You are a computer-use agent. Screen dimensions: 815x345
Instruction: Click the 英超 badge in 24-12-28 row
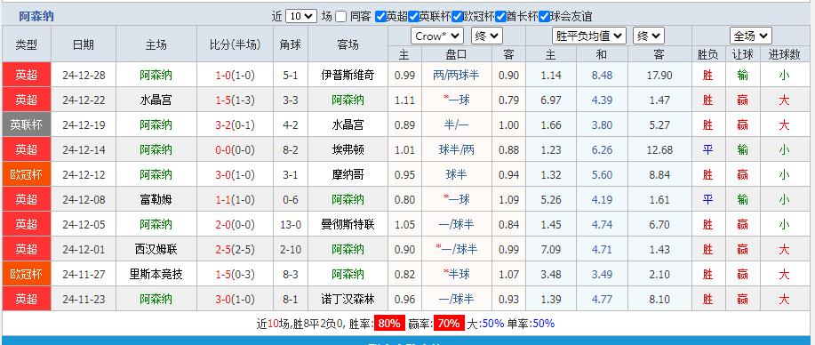click(26, 75)
